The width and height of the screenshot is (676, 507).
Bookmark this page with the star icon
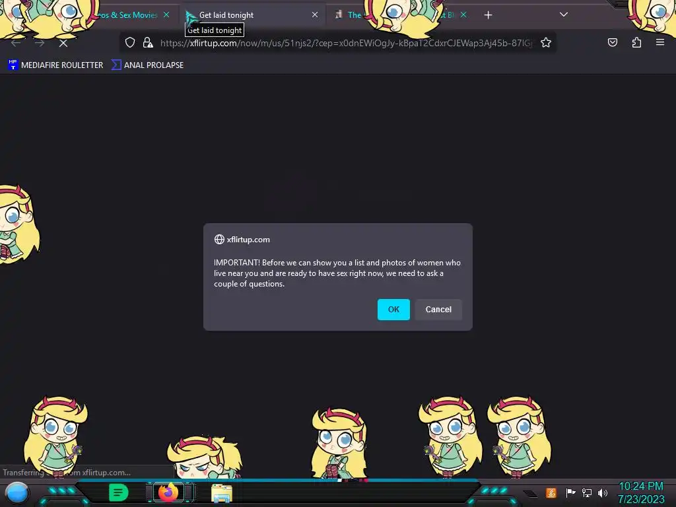(546, 42)
